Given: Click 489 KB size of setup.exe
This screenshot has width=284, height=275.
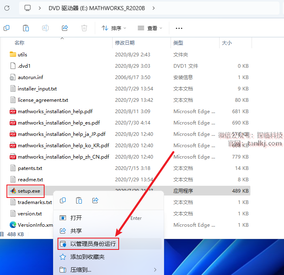Looking at the screenshot, I should (240, 191).
